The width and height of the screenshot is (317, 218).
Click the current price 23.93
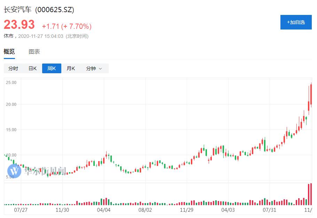click(x=19, y=25)
